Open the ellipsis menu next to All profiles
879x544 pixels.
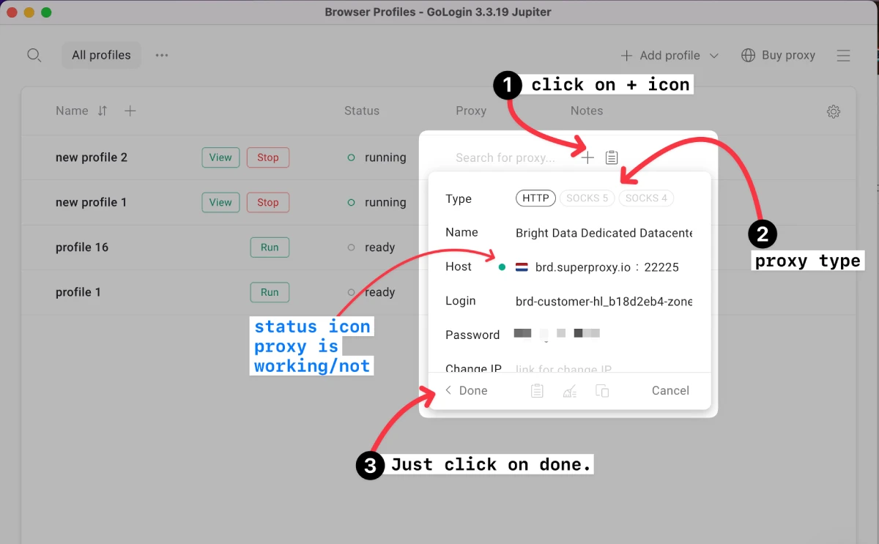point(161,55)
